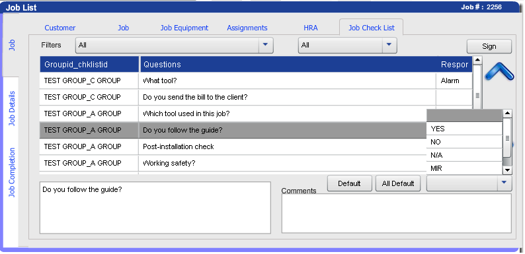Select YES from the response list
The image size is (525, 254).
pyautogui.click(x=464, y=129)
